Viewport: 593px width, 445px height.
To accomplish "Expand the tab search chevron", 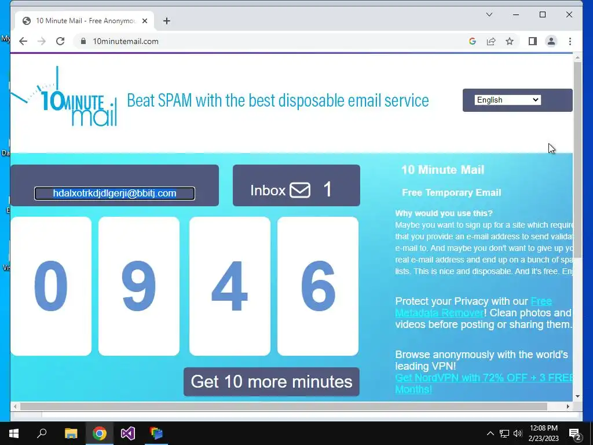I will coord(489,14).
